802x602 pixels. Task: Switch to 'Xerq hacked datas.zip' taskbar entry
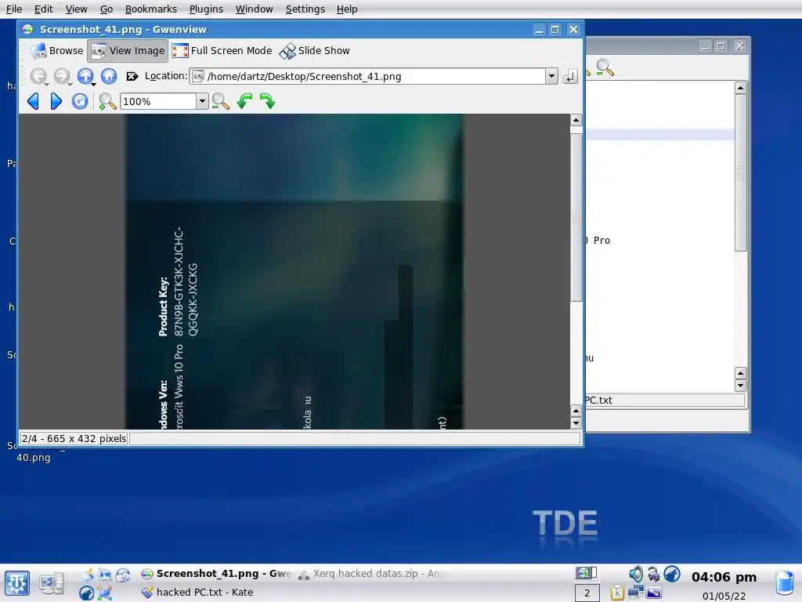point(373,574)
